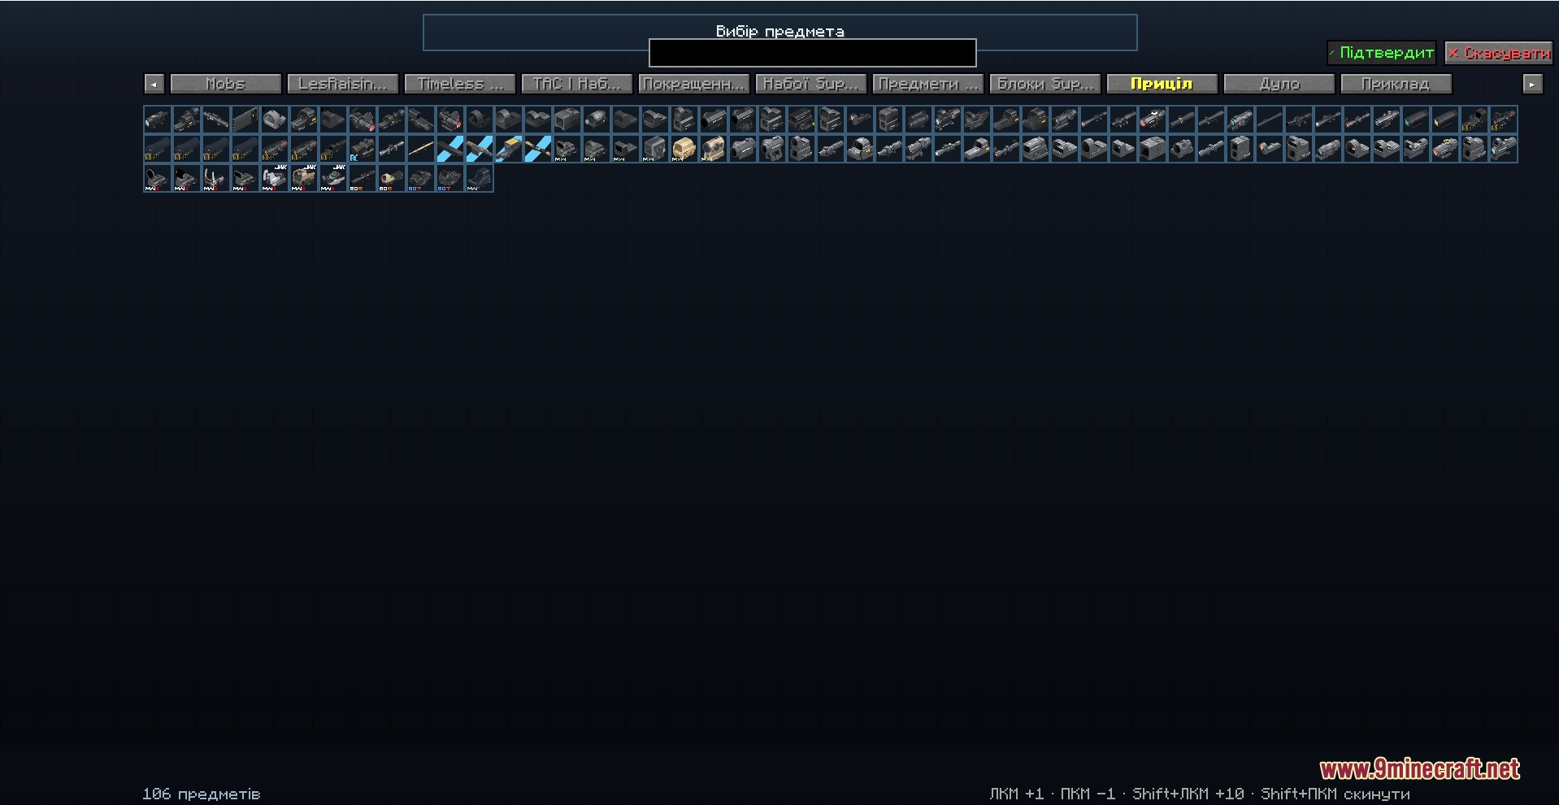Choose the tan round red-dot sight MW icon
The width and height of the screenshot is (1559, 805).
(714, 149)
